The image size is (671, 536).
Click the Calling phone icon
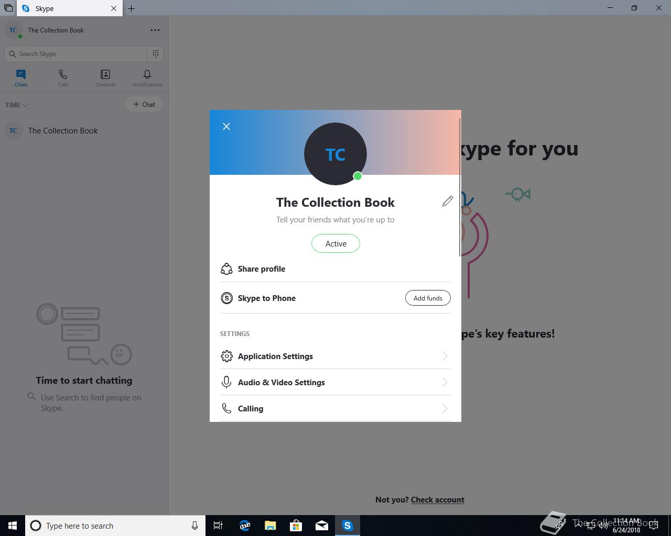(226, 408)
